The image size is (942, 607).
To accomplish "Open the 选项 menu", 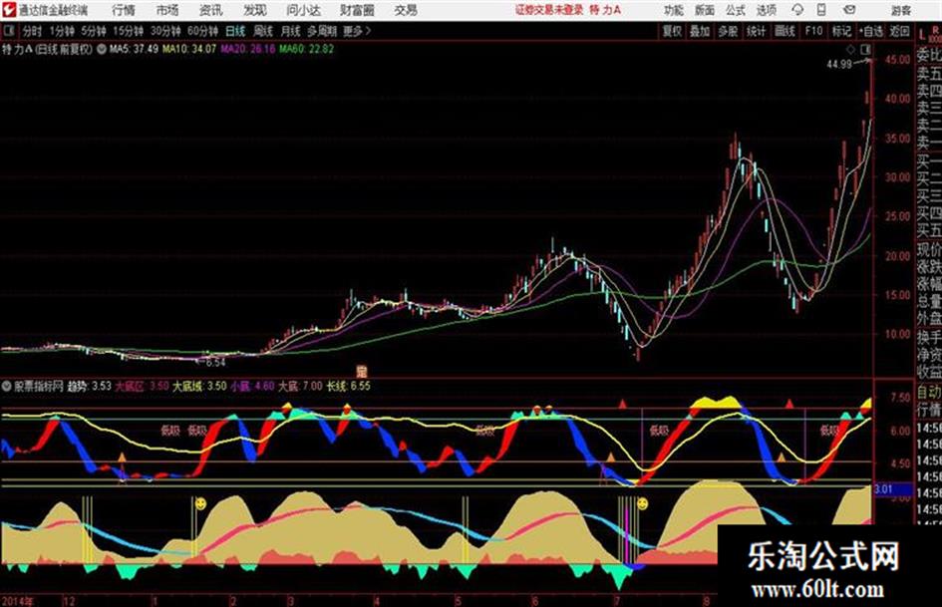I will 766,10.
